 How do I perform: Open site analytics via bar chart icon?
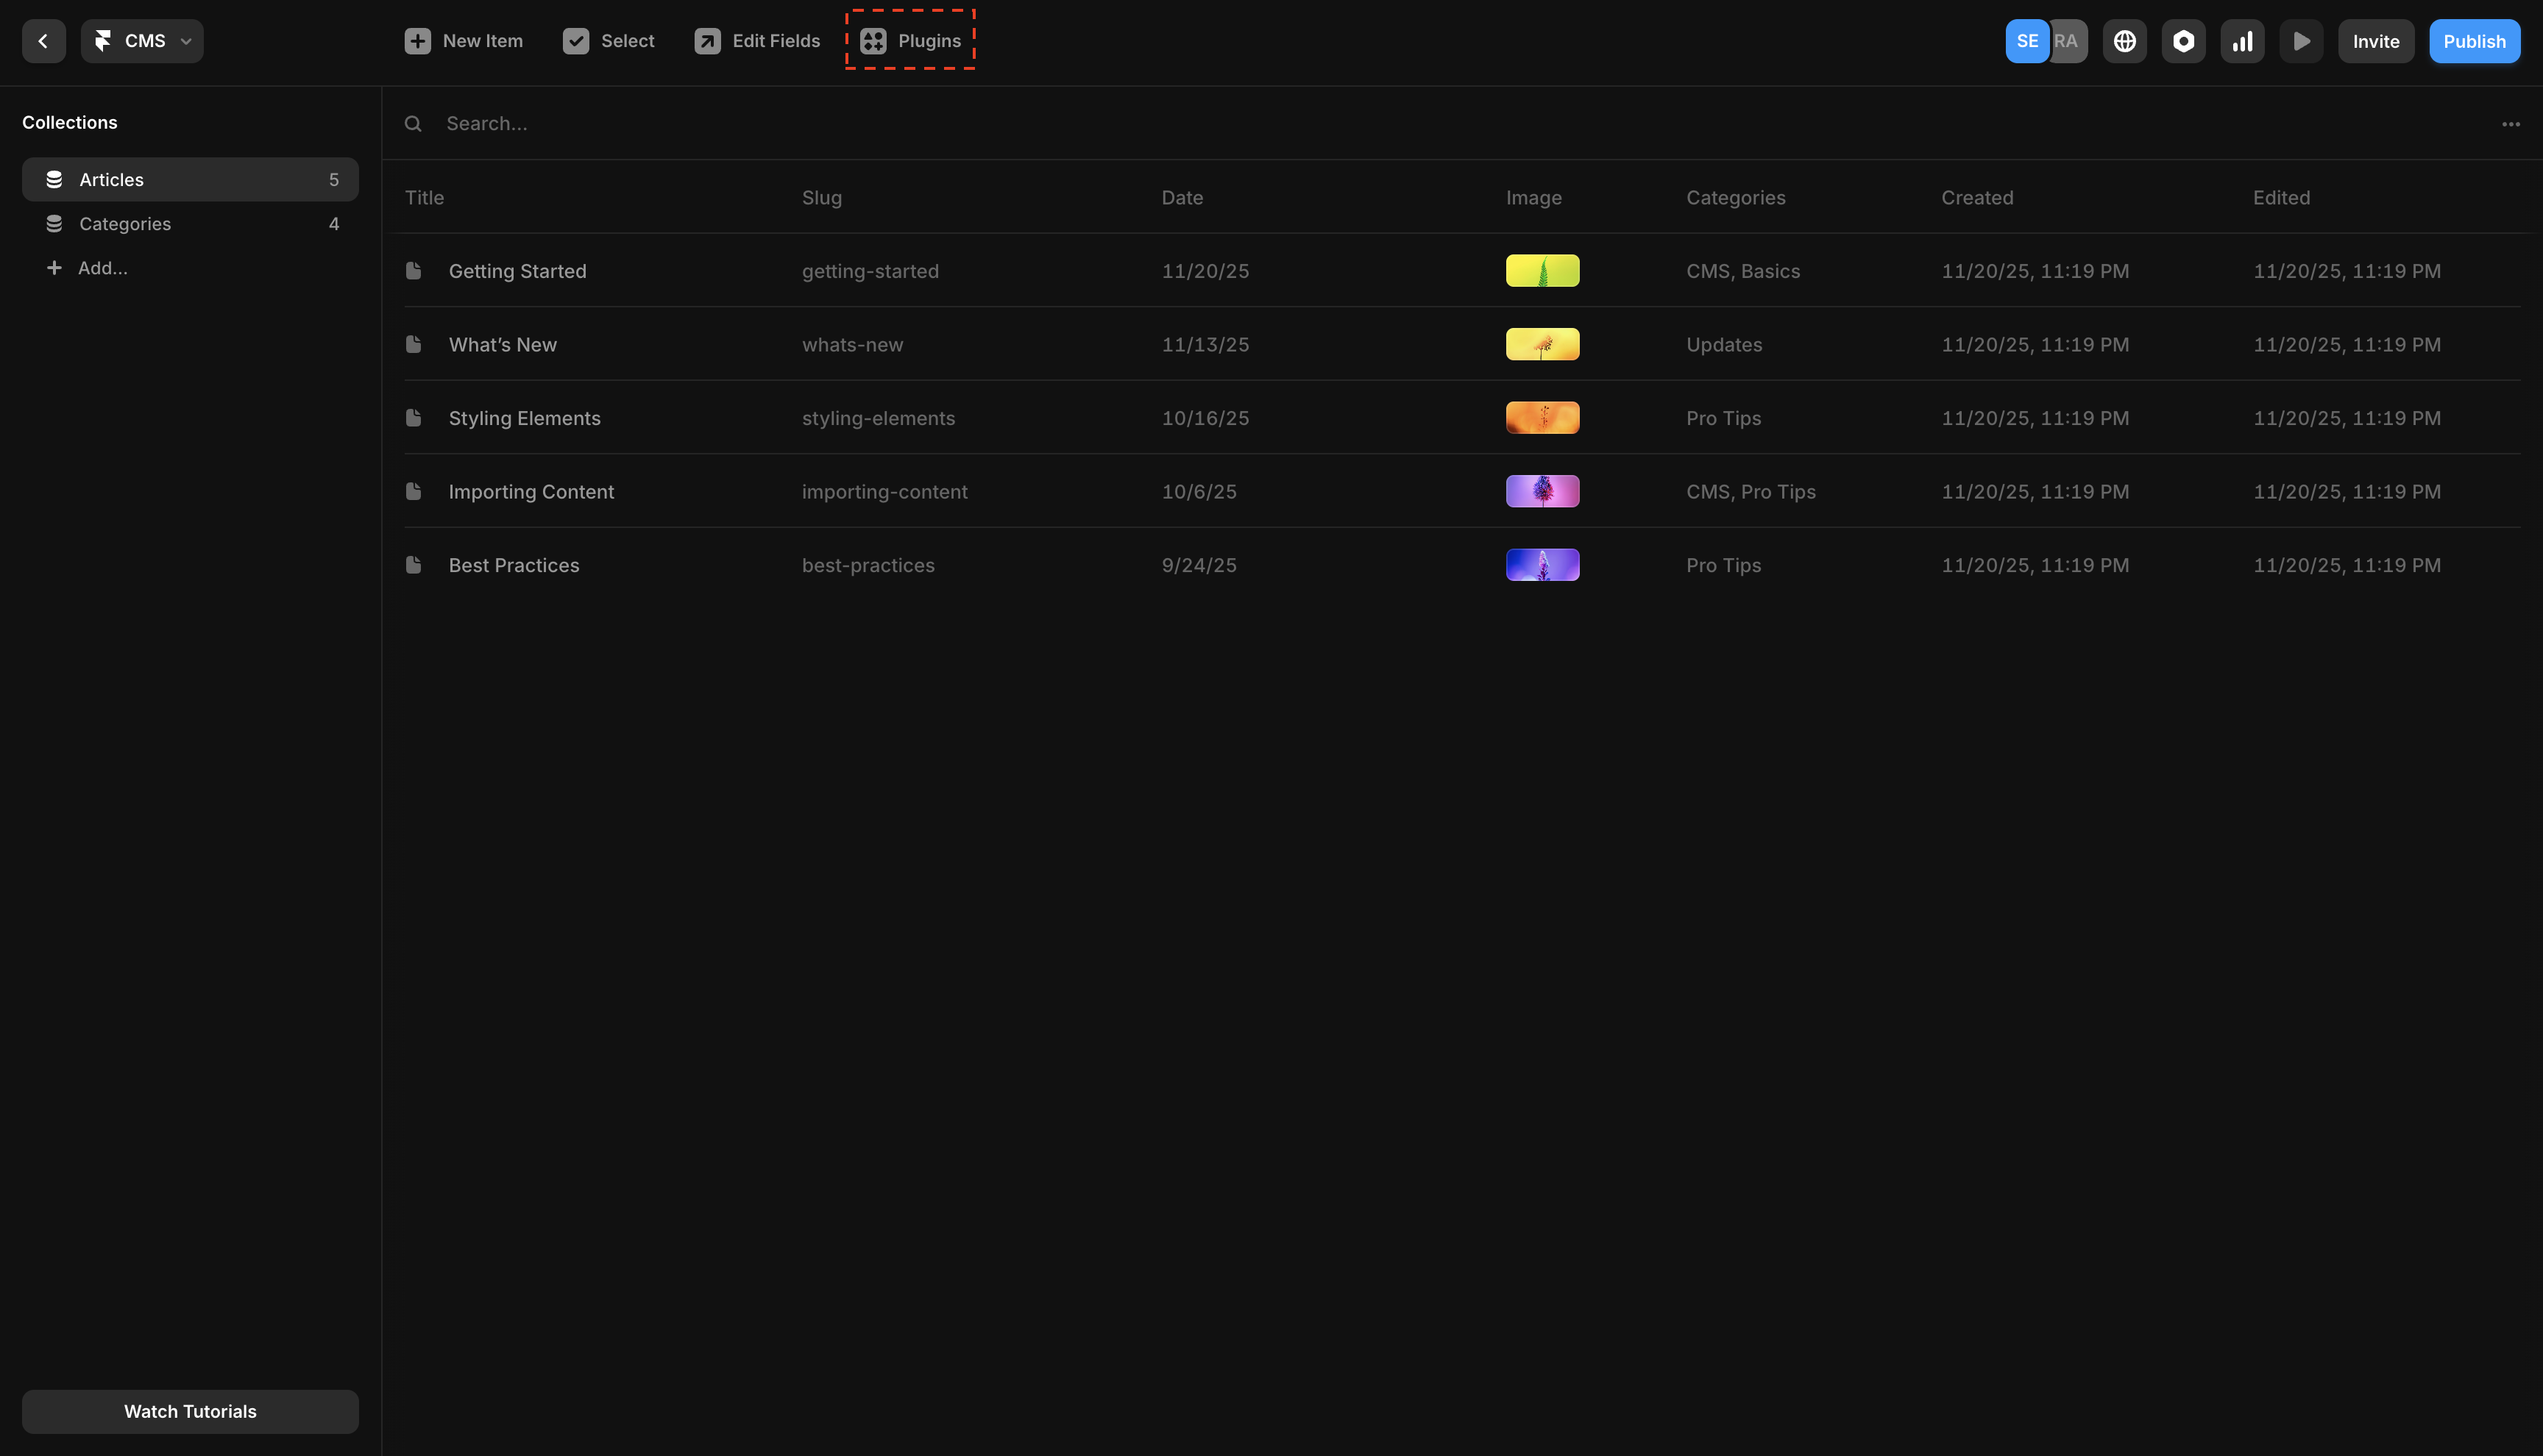(x=2243, y=40)
